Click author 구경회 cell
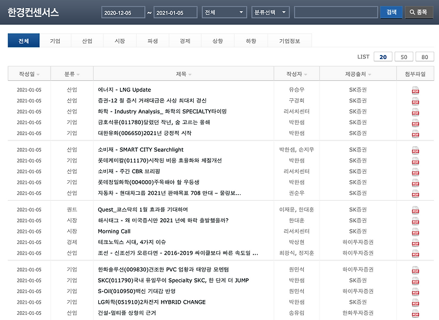The image size is (439, 320). pos(297,101)
